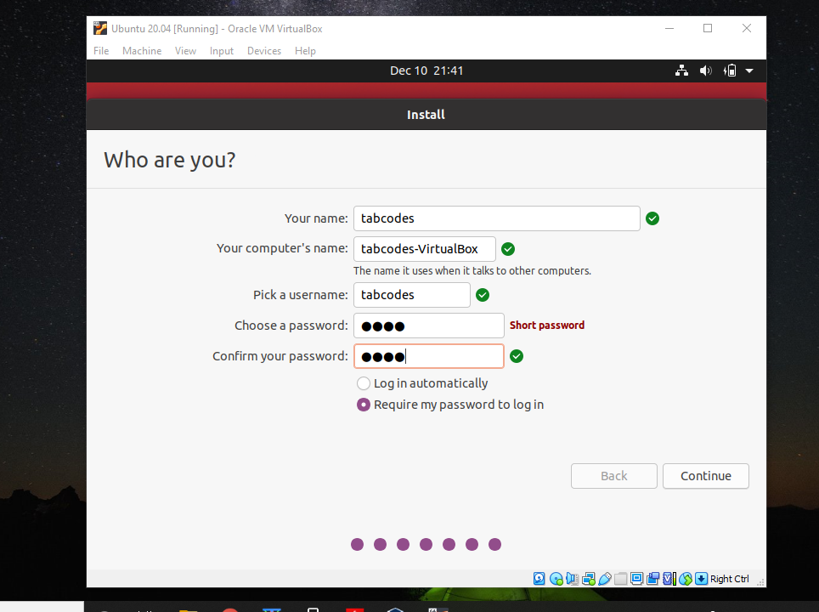
Task: Open the Devices menu
Action: 263,51
